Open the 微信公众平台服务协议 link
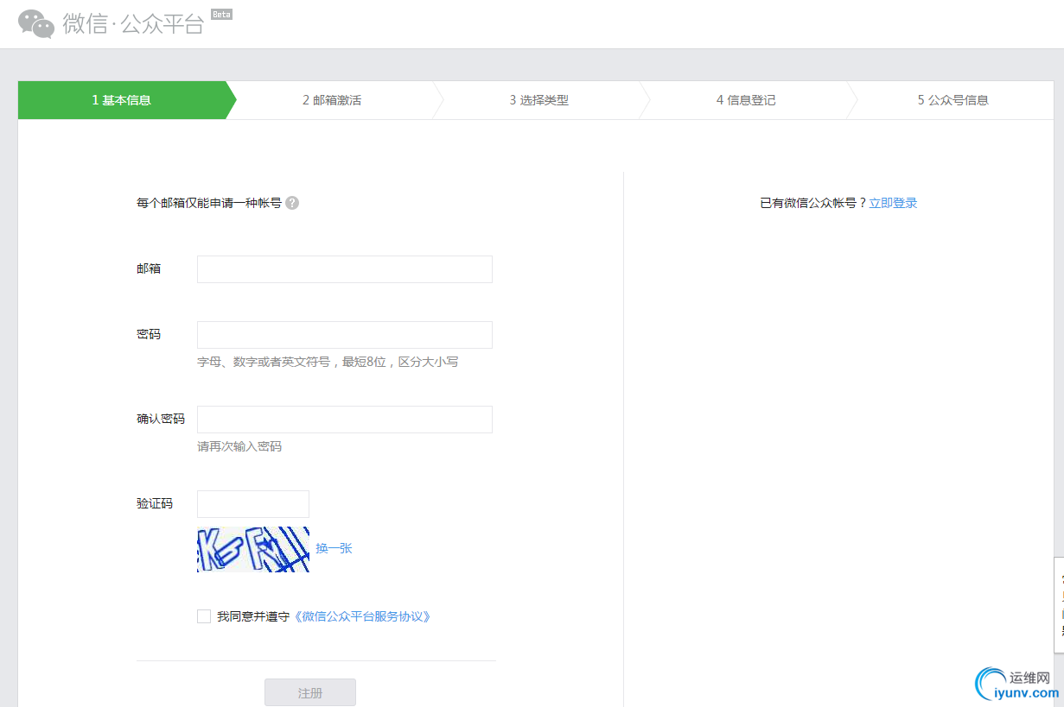Screen dimensions: 1064x707 tap(360, 616)
